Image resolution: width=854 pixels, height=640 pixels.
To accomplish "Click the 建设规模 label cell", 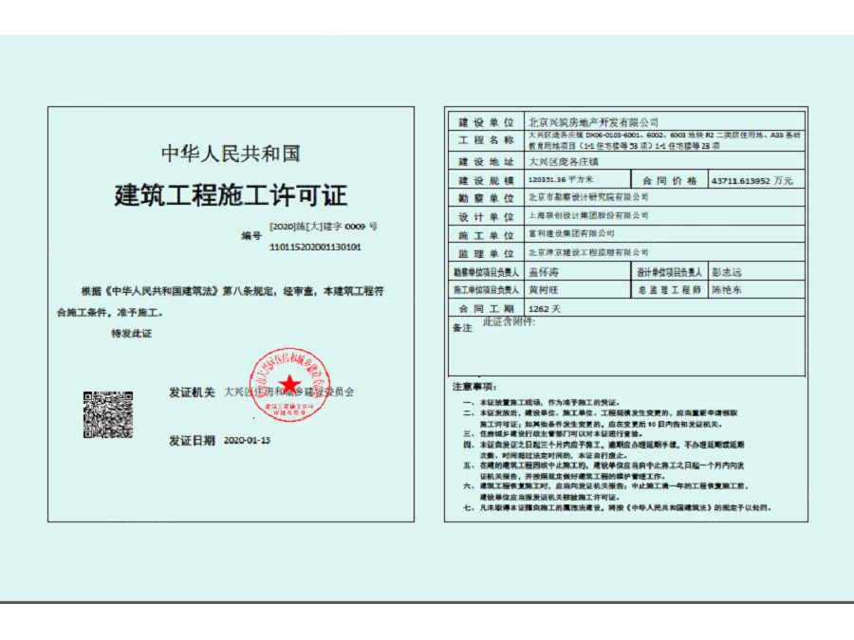I will point(486,180).
